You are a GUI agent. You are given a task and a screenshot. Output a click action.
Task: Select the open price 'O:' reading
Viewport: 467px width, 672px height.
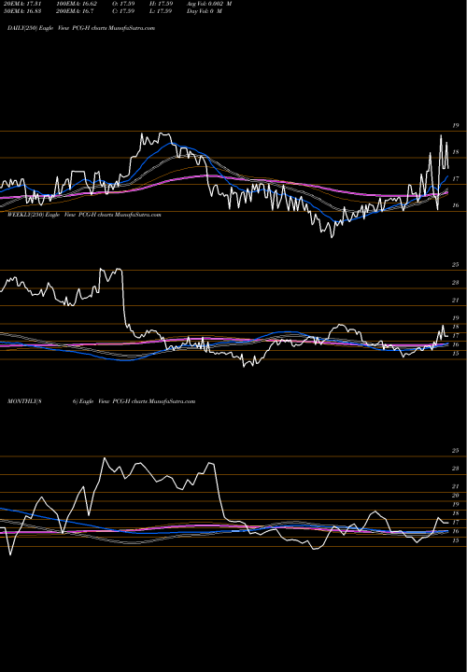[123, 4]
